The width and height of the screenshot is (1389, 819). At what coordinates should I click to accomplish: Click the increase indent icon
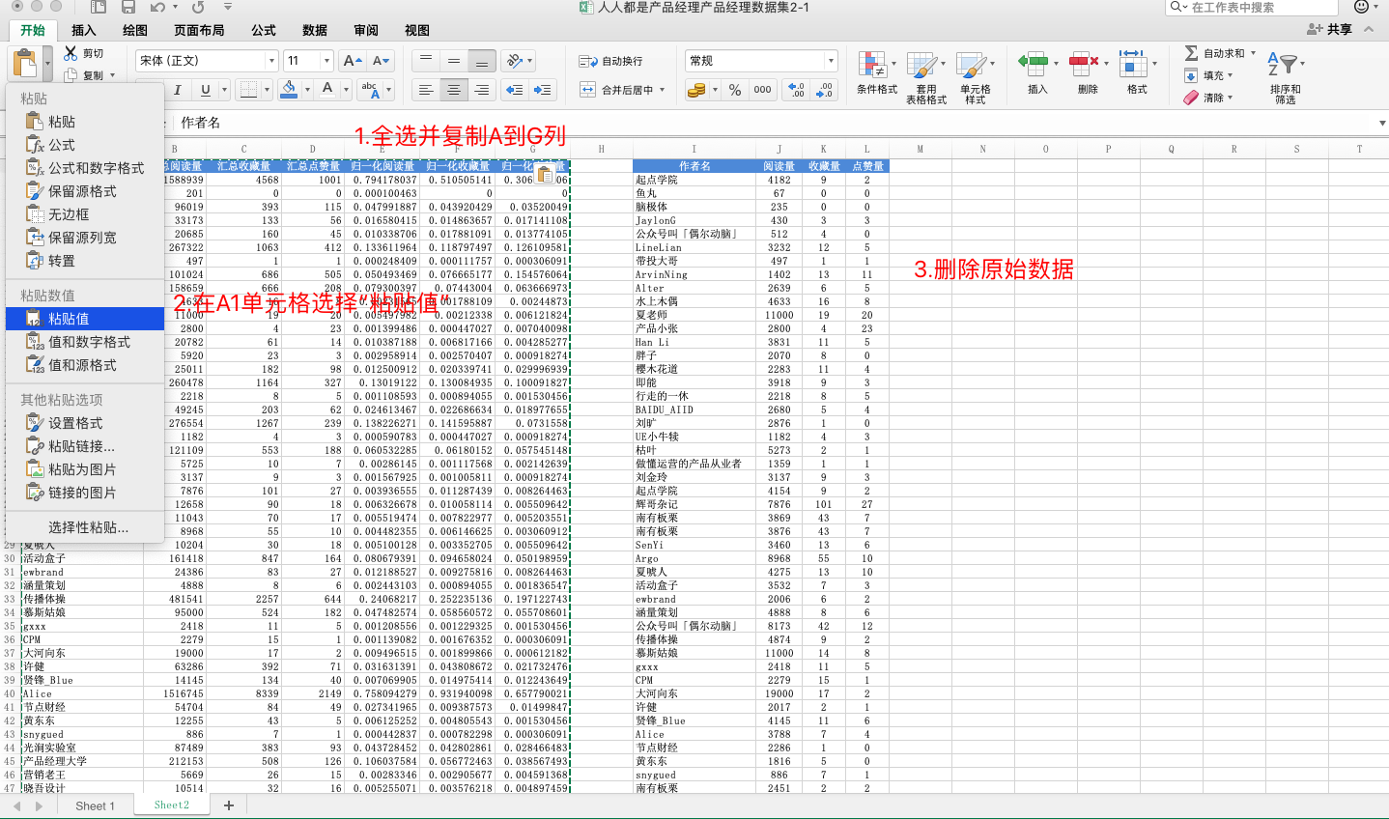coord(543,90)
